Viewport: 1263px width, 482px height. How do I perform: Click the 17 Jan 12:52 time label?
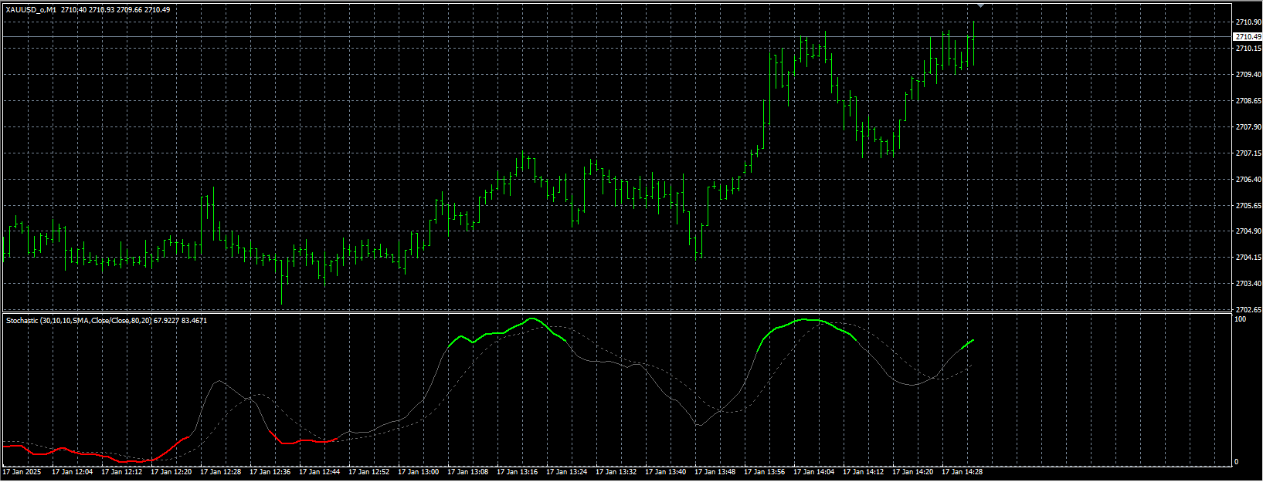click(368, 471)
